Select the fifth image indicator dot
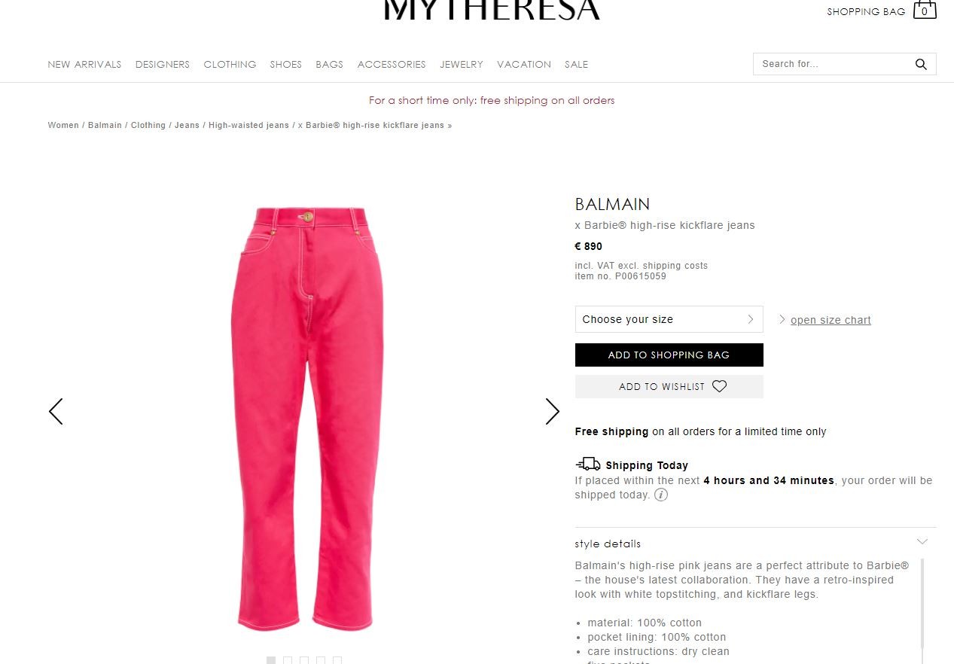The height and width of the screenshot is (664, 954). [337, 660]
